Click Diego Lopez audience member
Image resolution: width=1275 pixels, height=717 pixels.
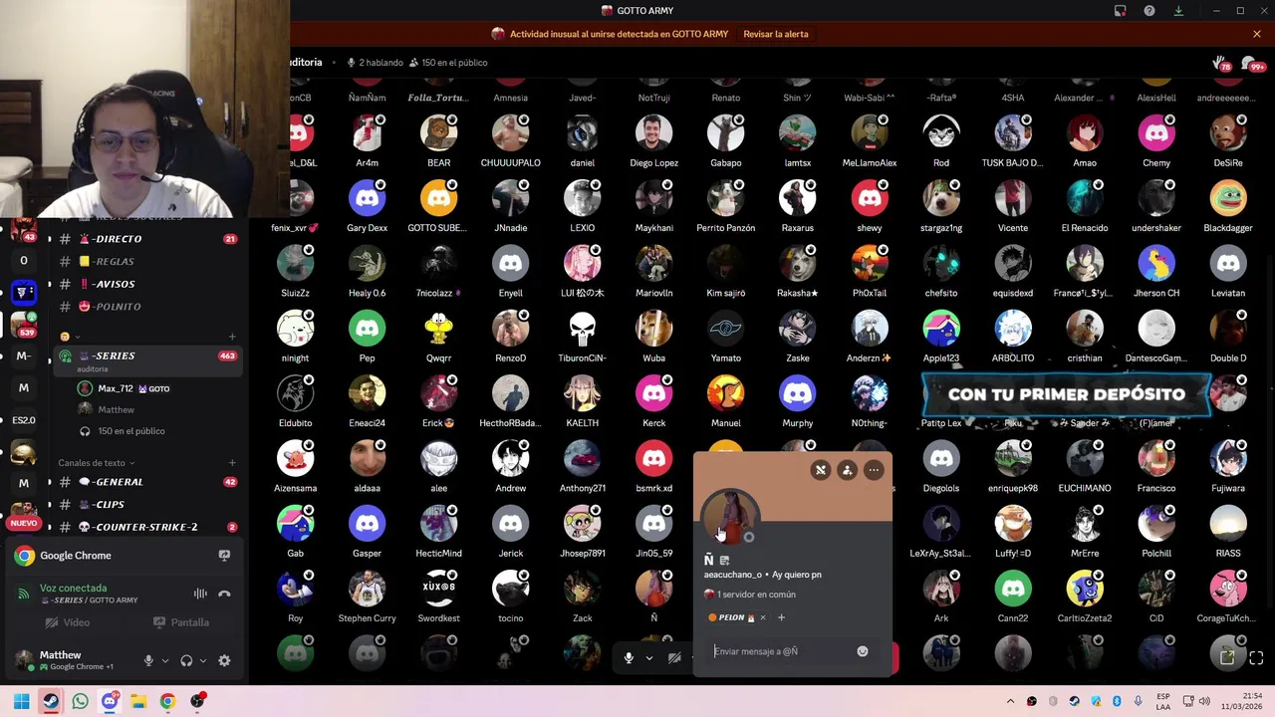coord(653,133)
